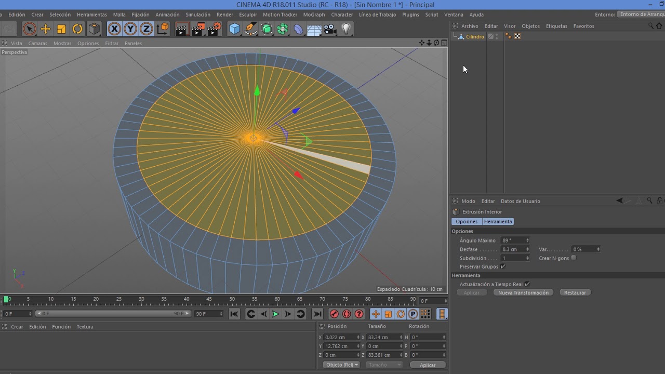Uncheck Preservar Grupos checkbox
The height and width of the screenshot is (374, 665).
pyautogui.click(x=502, y=266)
